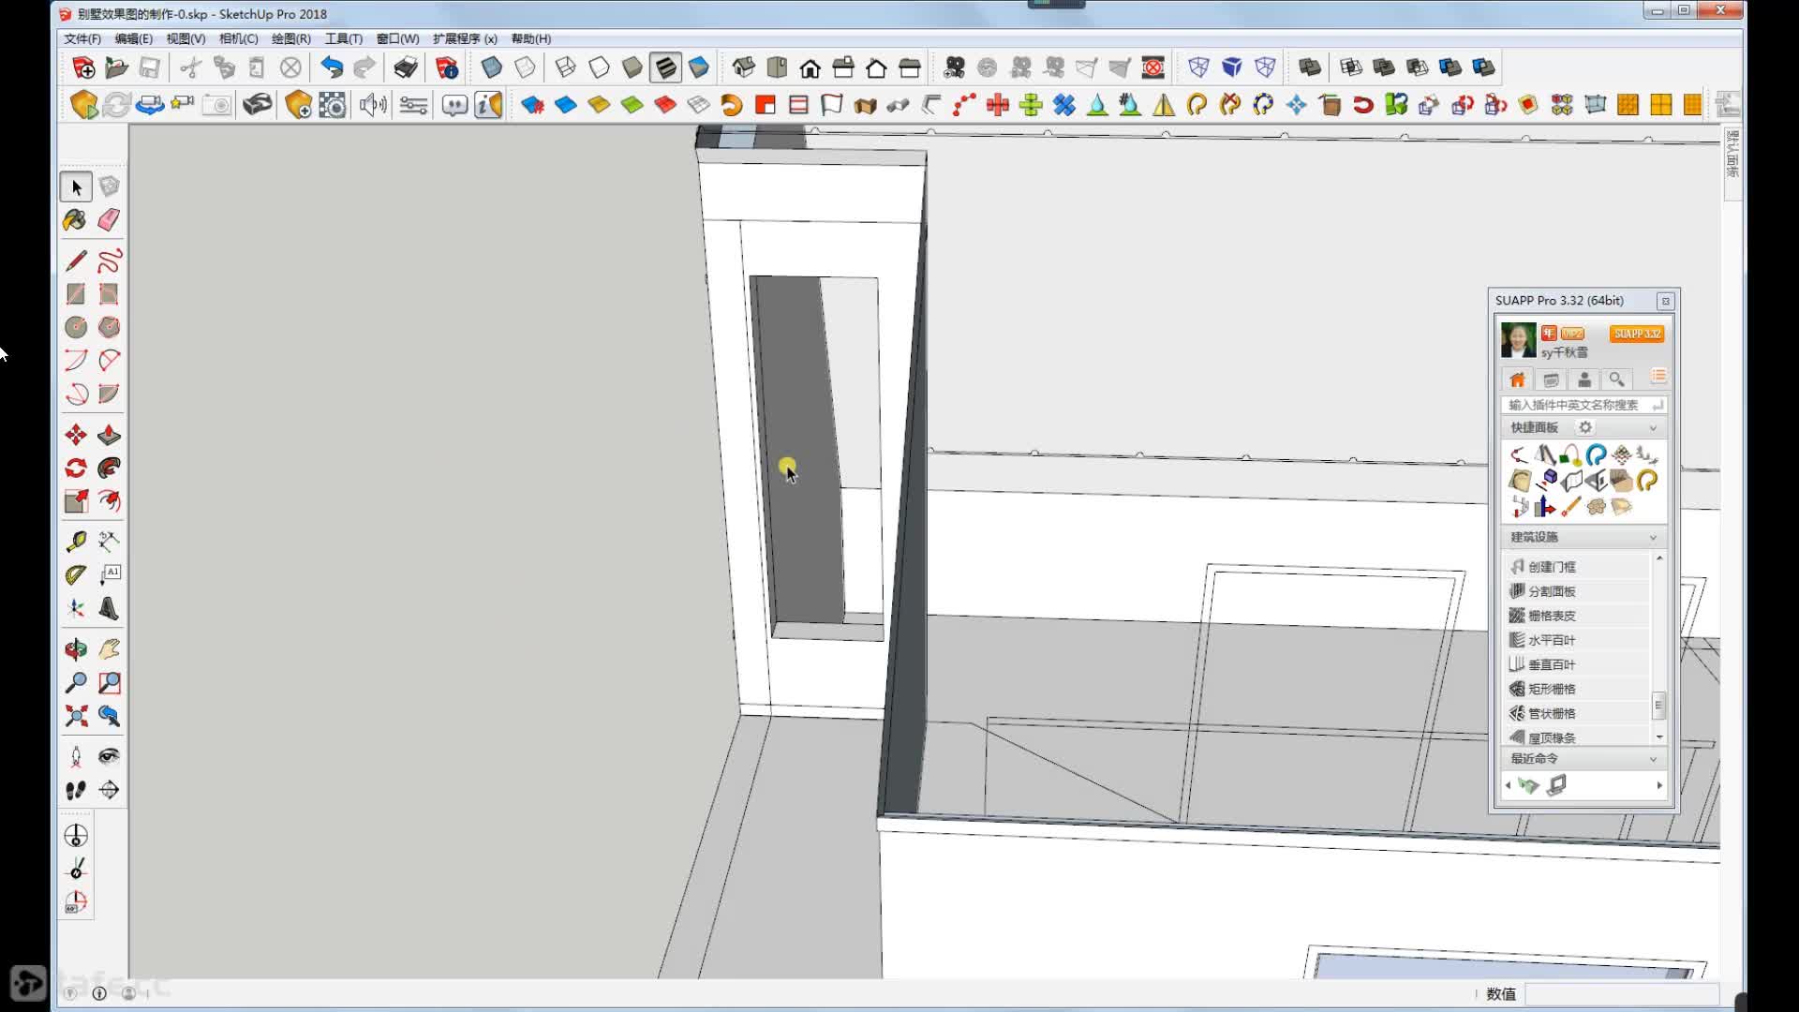Switch to Wireframe face style
Image resolution: width=1799 pixels, height=1012 pixels.
coord(565,67)
